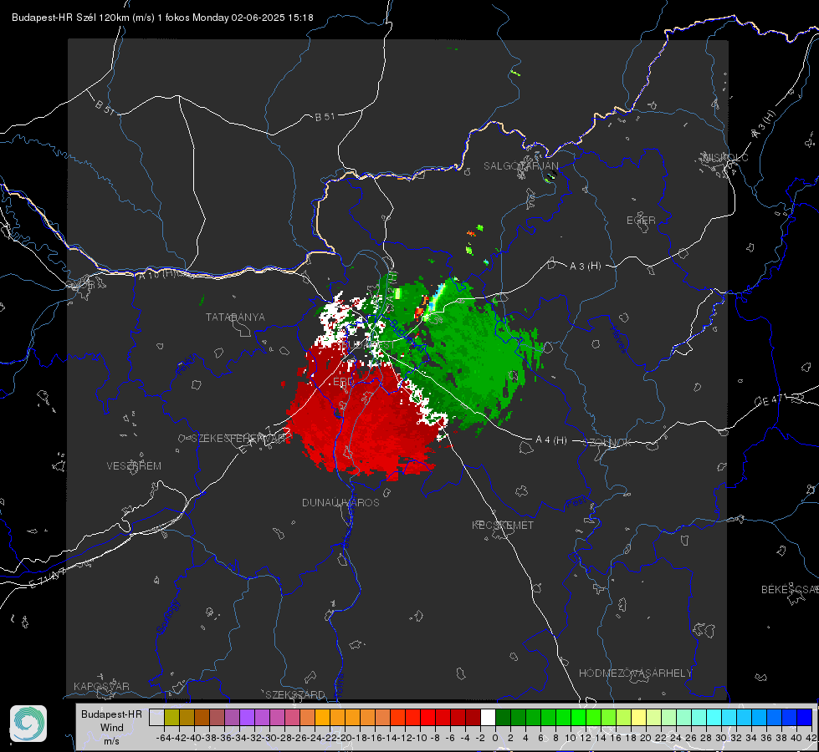Click the BUDAPEST city label on the map
The width and height of the screenshot is (819, 752).
point(368,345)
